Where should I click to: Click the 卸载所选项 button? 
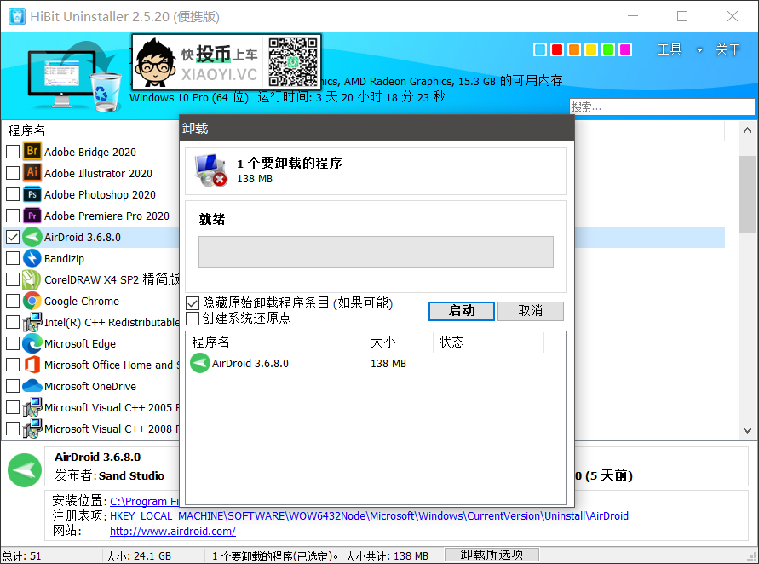(492, 555)
